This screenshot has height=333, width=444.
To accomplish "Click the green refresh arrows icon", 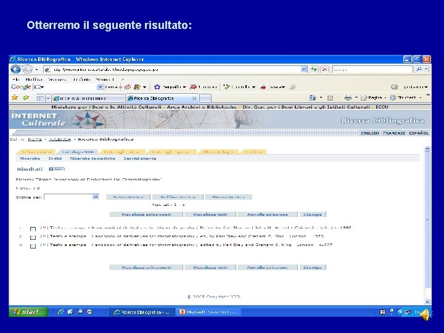I will click(x=314, y=69).
